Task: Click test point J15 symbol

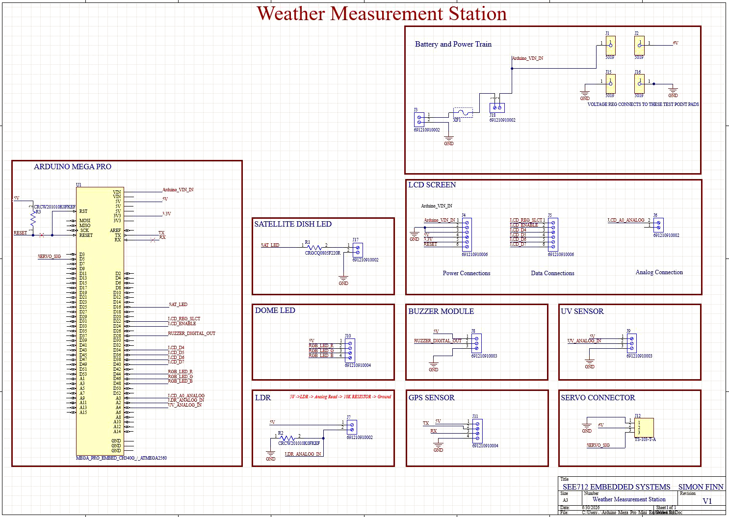Action: (610, 84)
